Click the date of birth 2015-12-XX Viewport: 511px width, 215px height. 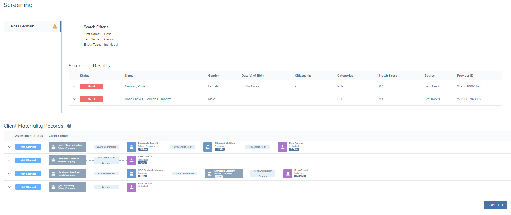click(250, 86)
